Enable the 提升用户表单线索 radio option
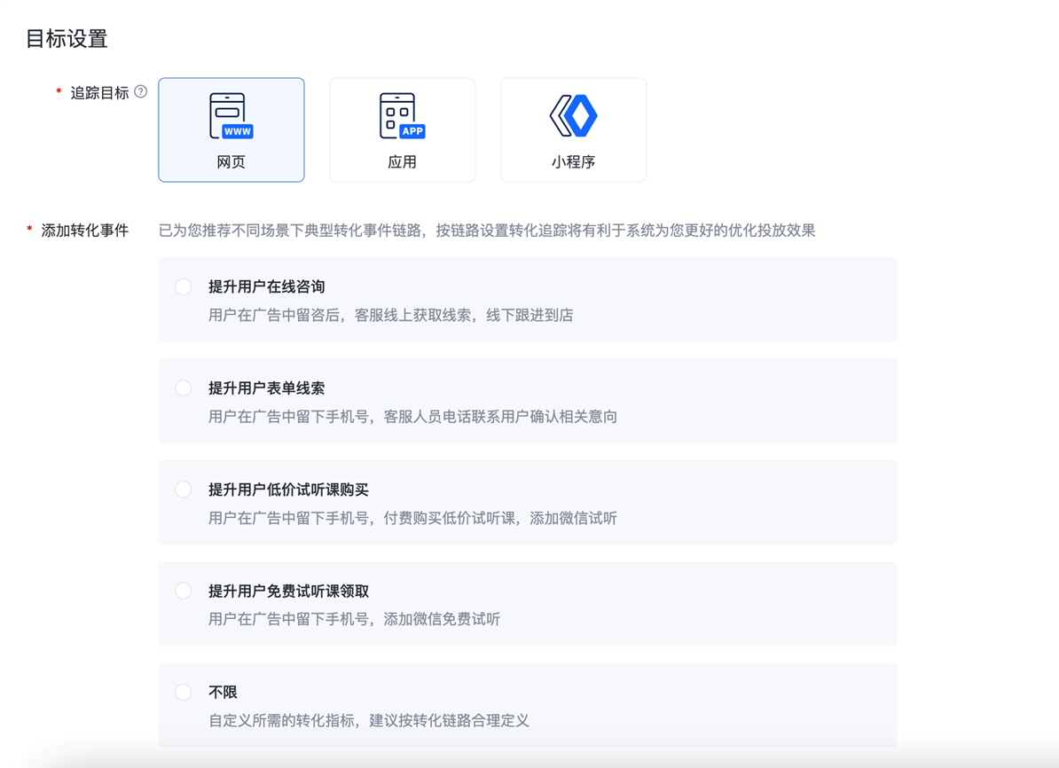Viewport: 1059px width, 768px height. (x=184, y=388)
